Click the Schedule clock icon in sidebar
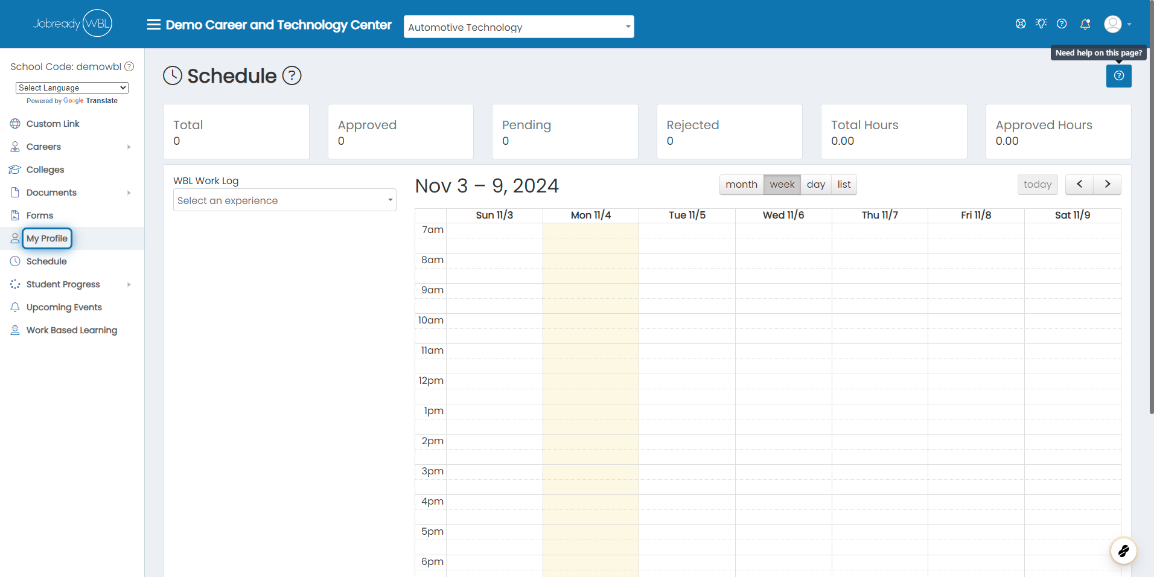The image size is (1154, 577). point(15,261)
